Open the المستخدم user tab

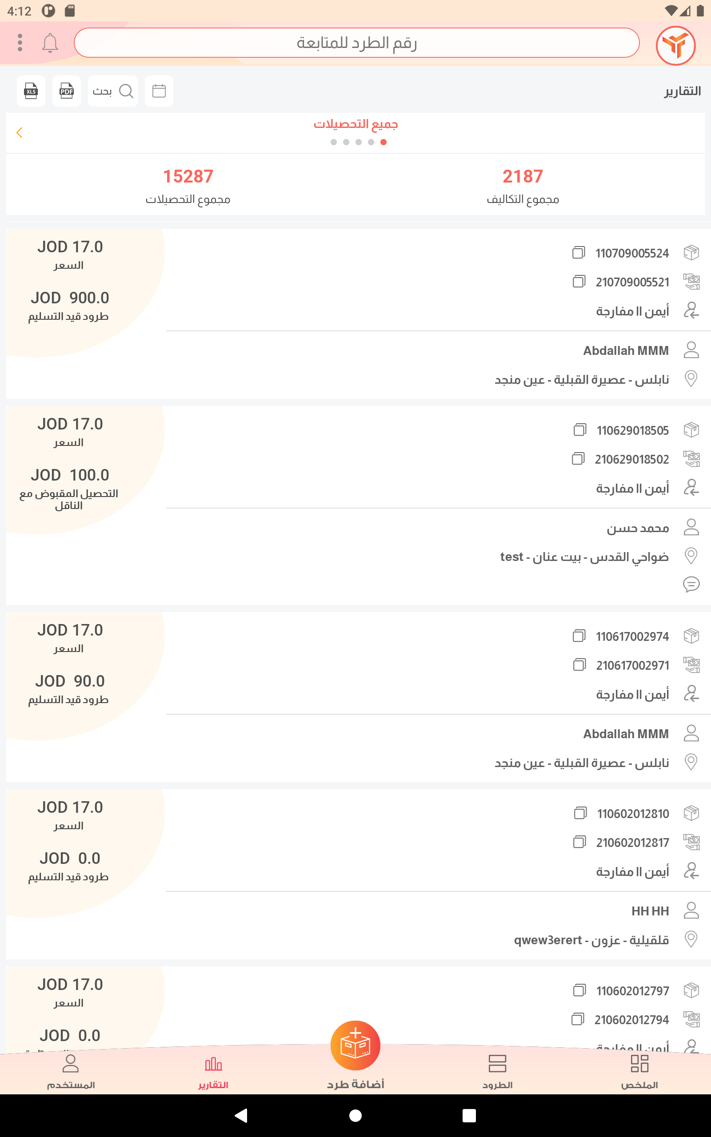click(x=71, y=1072)
